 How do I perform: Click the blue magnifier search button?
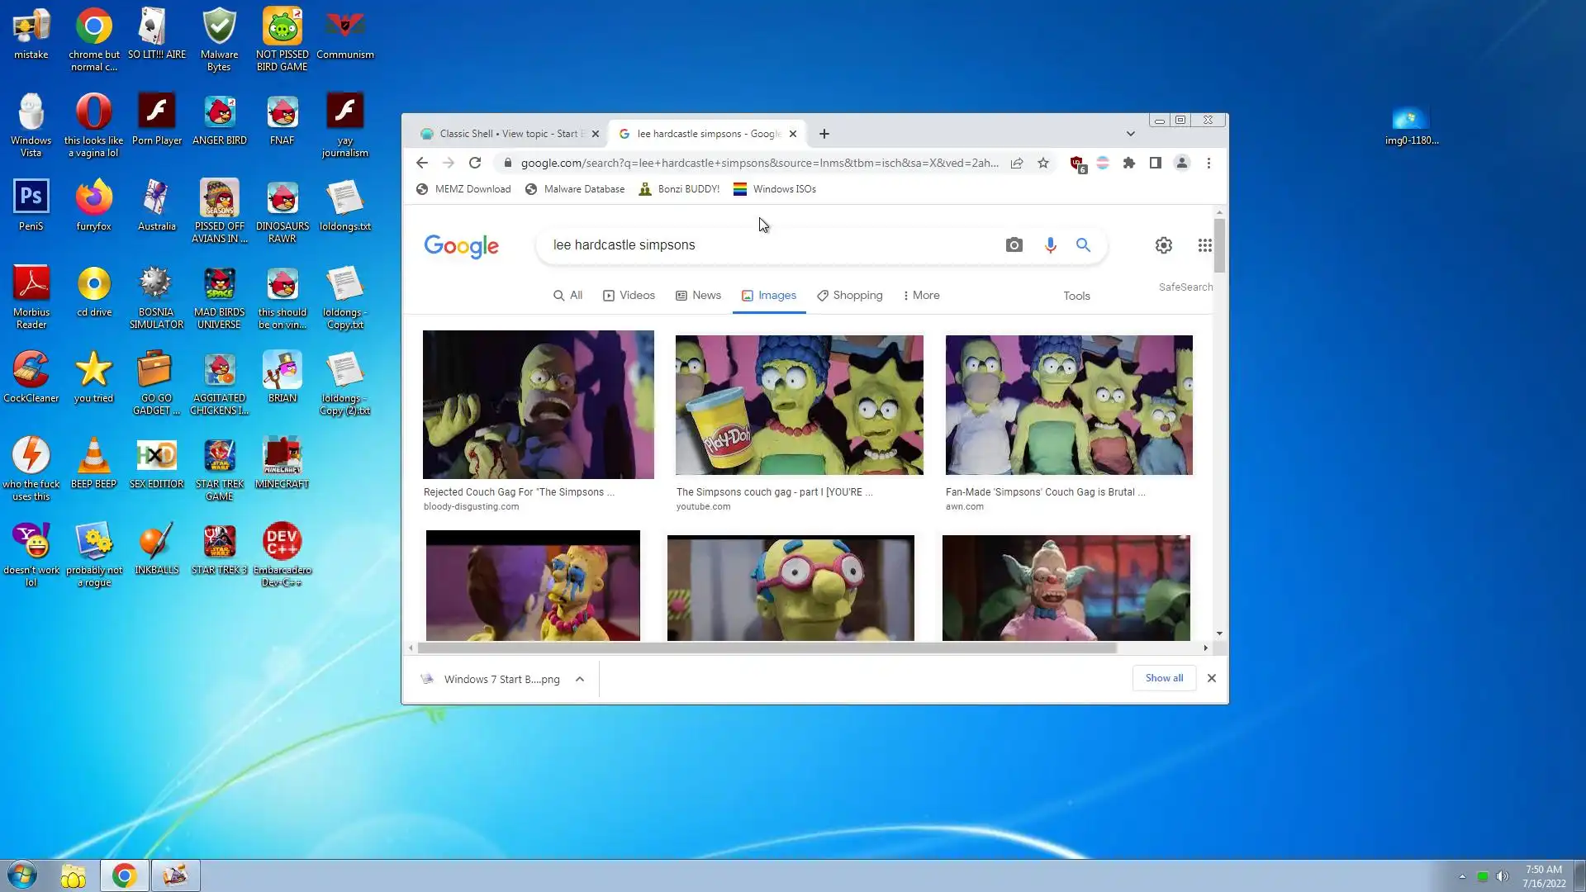coord(1083,245)
